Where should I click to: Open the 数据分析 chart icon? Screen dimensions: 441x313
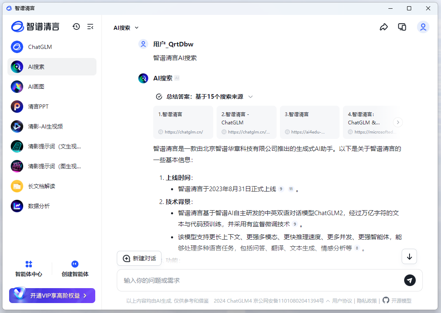click(x=17, y=206)
